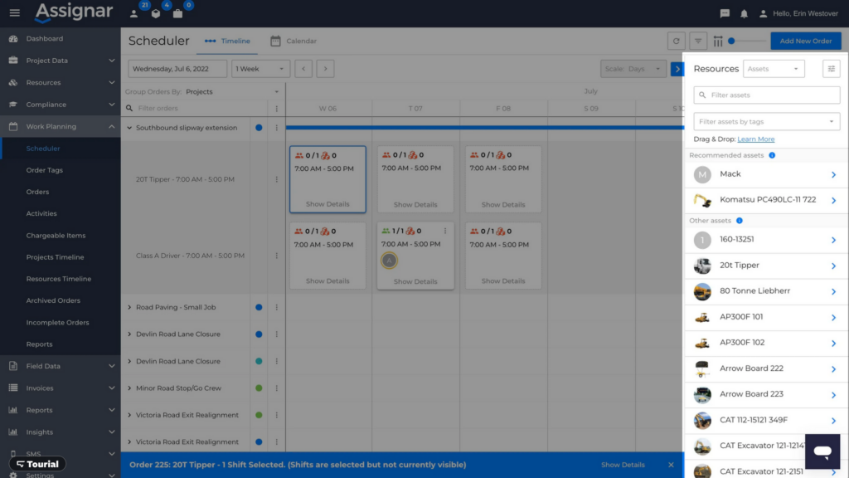
Task: Open the Scale: Days dropdown
Action: click(633, 68)
